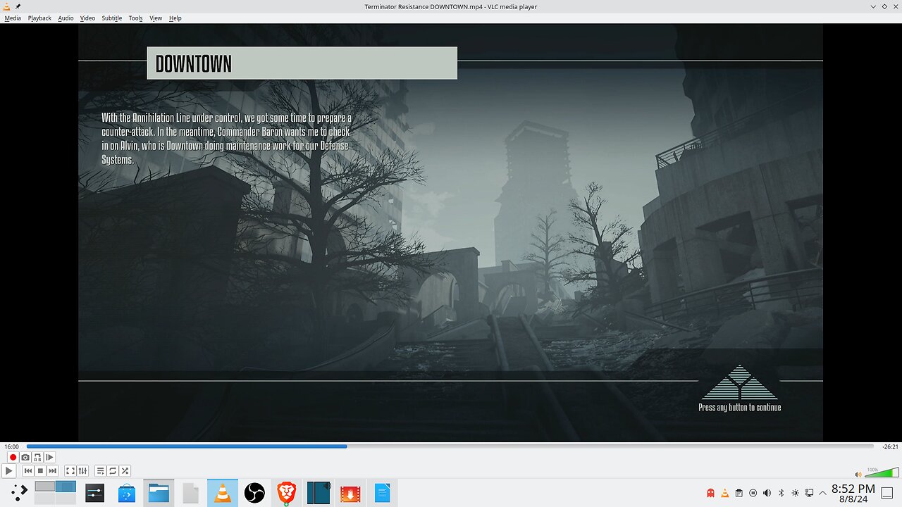Open Bluetooth tray settings
Image resolution: width=902 pixels, height=507 pixels.
pos(781,493)
